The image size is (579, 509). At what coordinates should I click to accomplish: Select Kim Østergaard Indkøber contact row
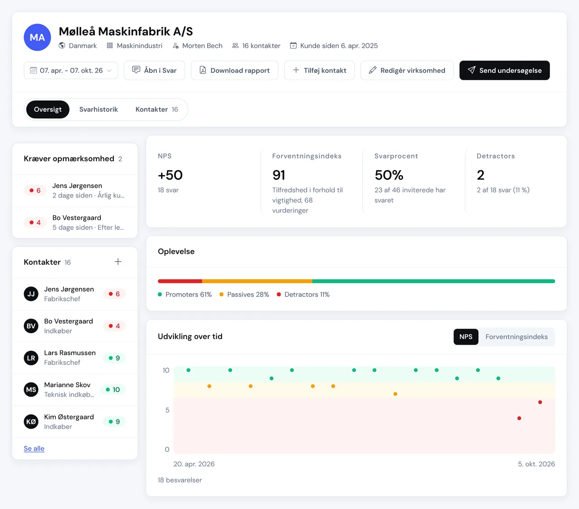tap(75, 422)
